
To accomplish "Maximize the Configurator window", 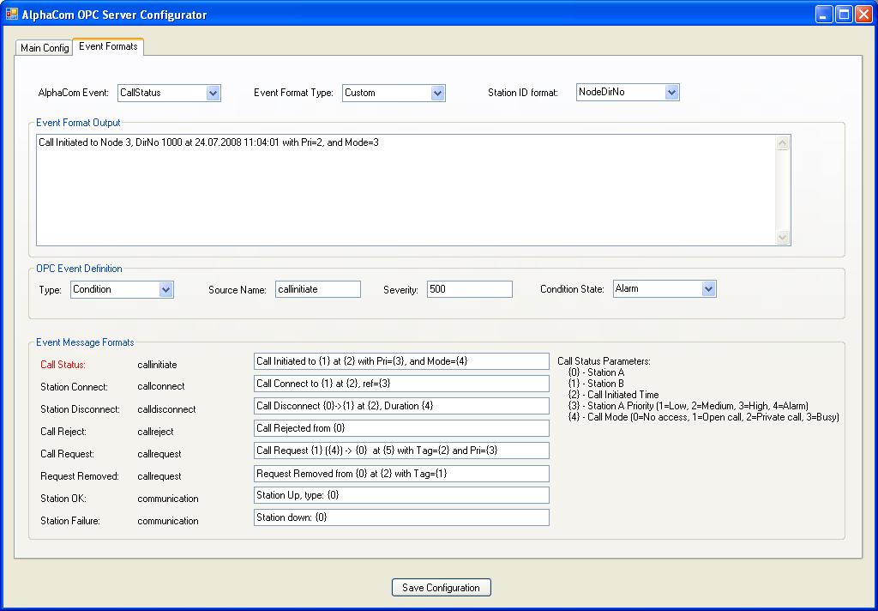I will click(x=844, y=15).
